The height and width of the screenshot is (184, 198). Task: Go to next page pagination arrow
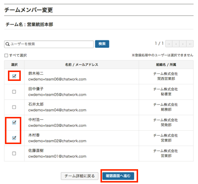(x=183, y=44)
